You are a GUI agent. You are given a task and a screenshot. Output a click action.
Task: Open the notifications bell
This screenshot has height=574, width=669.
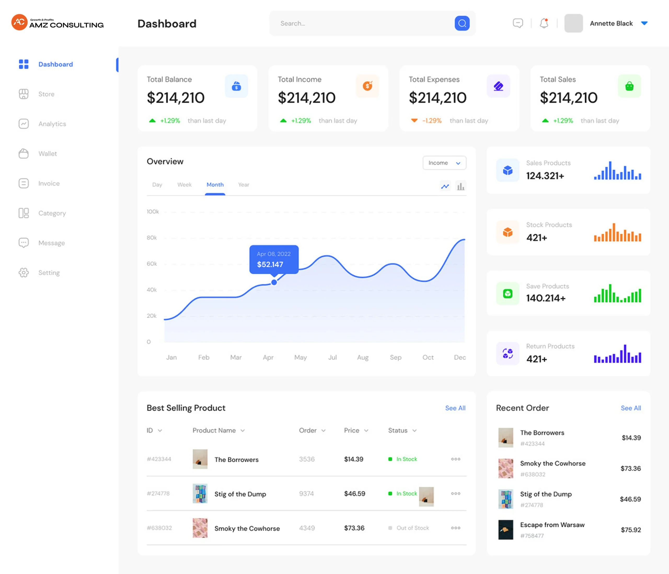tap(544, 23)
